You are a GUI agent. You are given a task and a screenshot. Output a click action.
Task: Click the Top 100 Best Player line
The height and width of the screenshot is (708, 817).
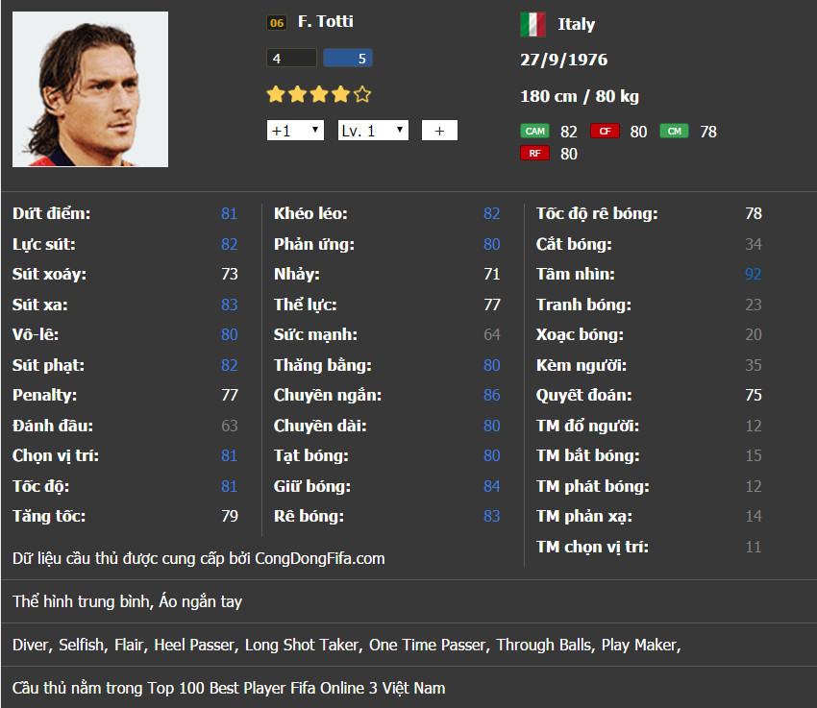click(x=229, y=688)
